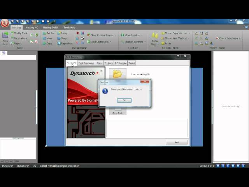
Task: Select the Move tool in Manual Nest
Action: click(x=47, y=38)
